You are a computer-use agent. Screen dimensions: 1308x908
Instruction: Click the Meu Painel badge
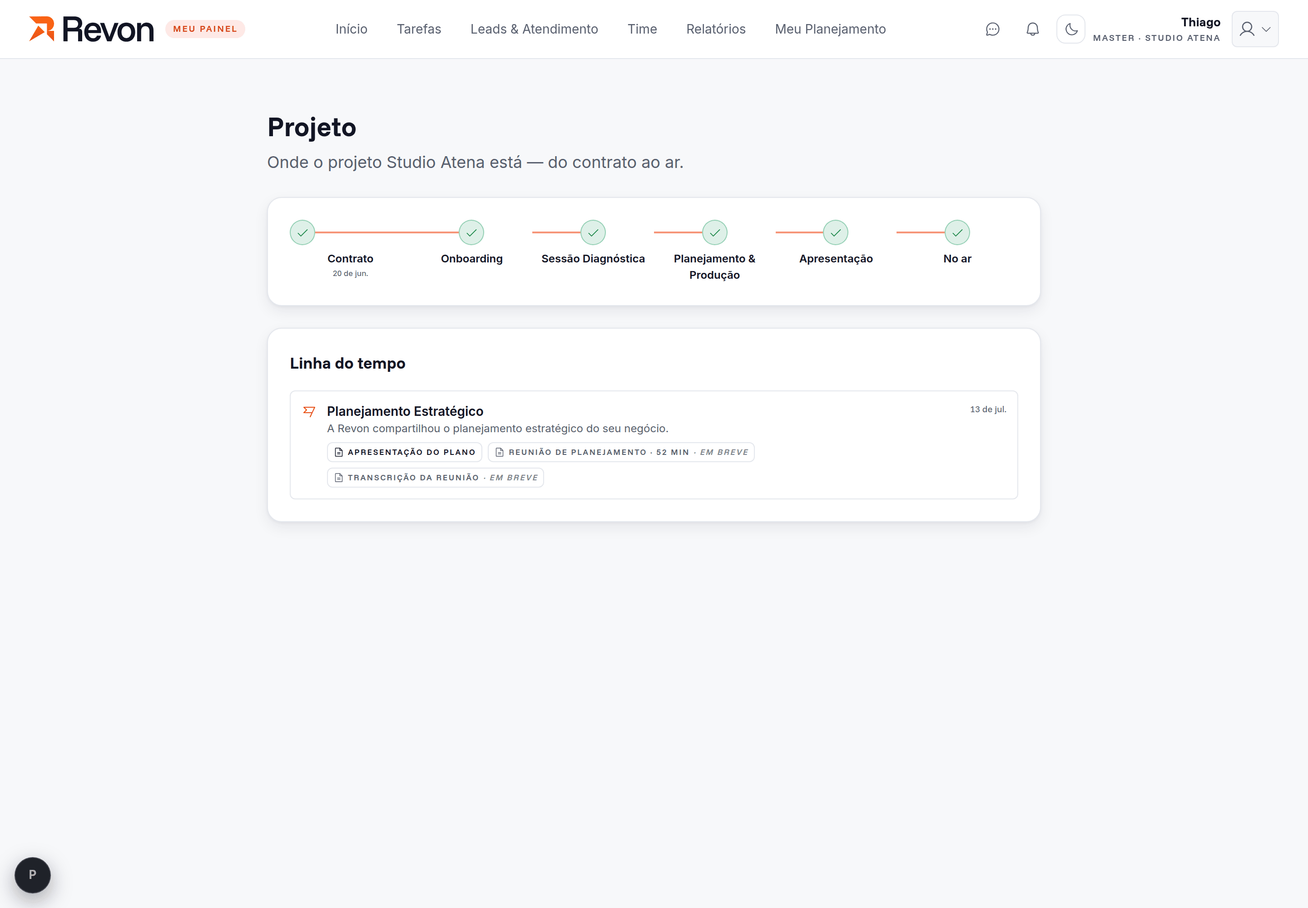coord(205,29)
